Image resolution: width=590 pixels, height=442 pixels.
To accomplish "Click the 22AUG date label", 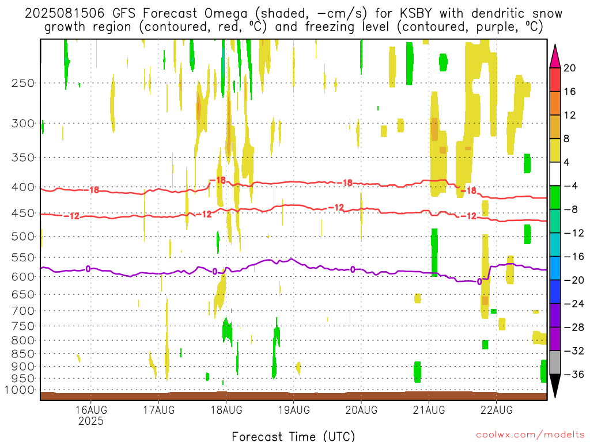I will (496, 410).
